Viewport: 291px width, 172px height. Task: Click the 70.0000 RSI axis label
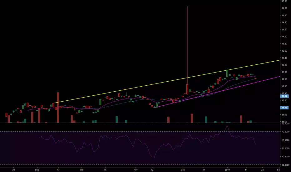coord(285,132)
